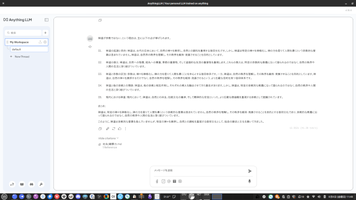This screenshot has width=356, height=200.
Task: Click the assistant avatar icon
Action: tap(90, 38)
